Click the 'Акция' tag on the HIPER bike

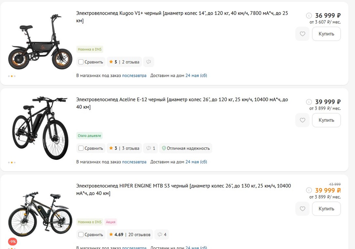pyautogui.click(x=111, y=222)
